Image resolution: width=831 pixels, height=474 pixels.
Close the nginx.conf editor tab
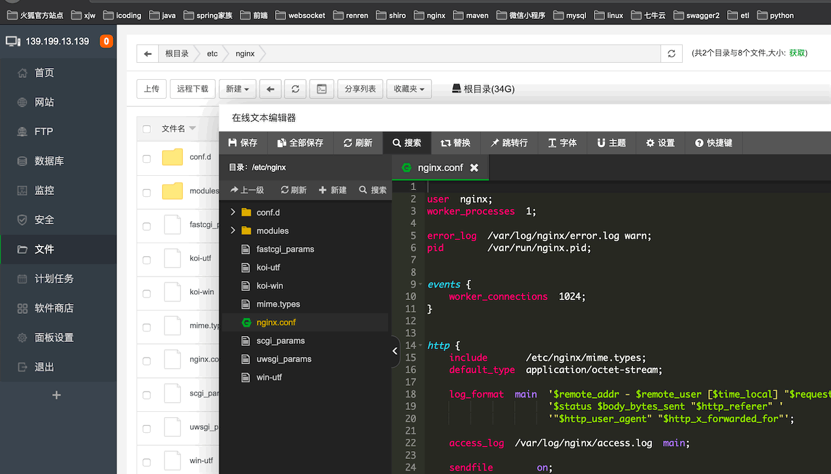tap(474, 167)
